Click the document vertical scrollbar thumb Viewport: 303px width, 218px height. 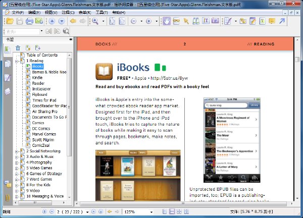(x=297, y=59)
